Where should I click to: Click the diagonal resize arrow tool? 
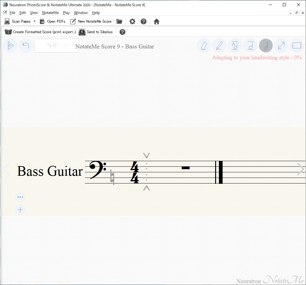(281, 46)
